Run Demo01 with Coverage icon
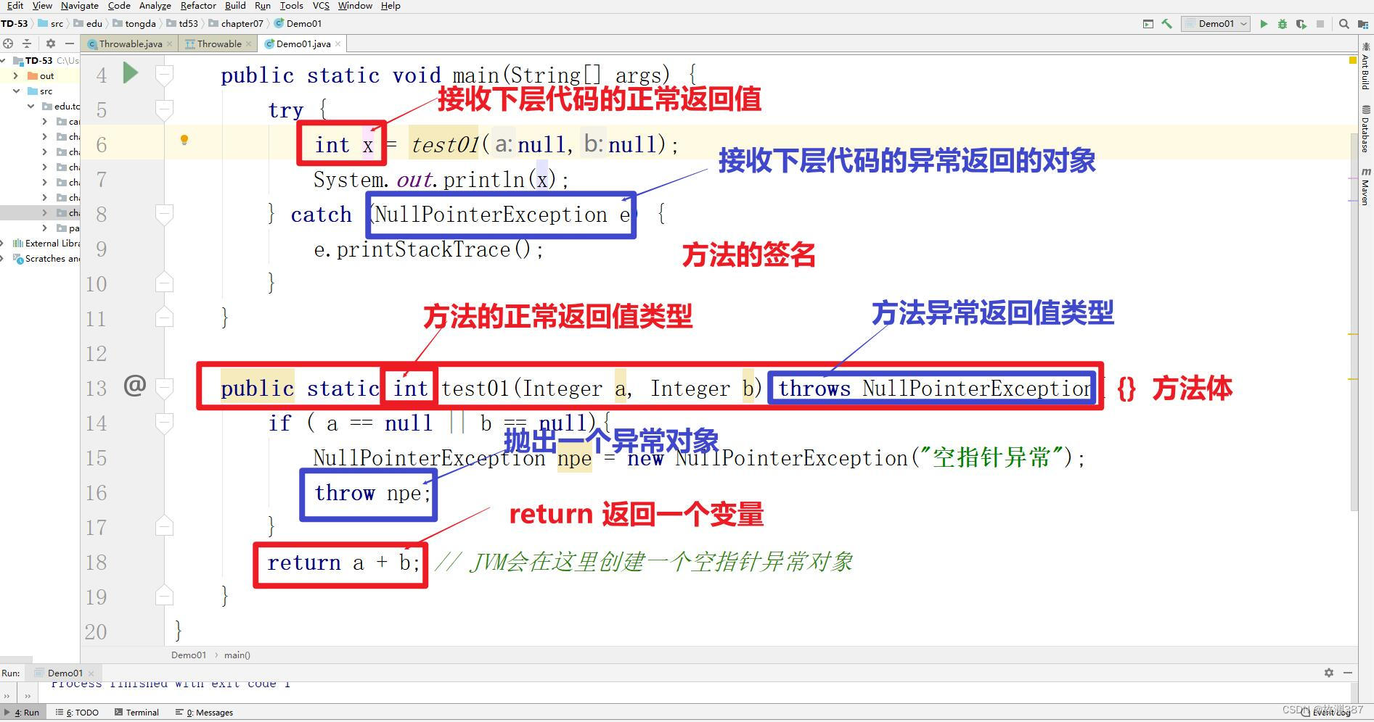Screen dimensions: 1374x722 [1301, 23]
